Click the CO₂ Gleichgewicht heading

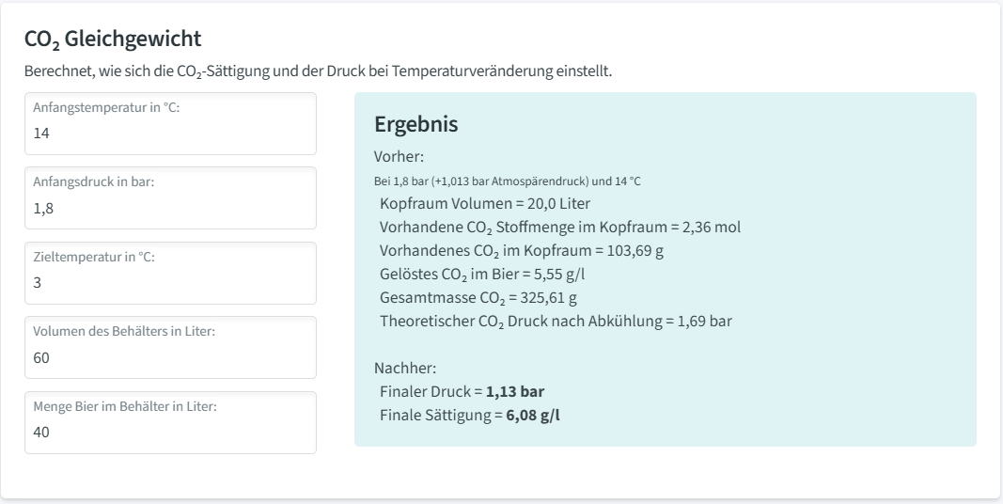click(113, 39)
